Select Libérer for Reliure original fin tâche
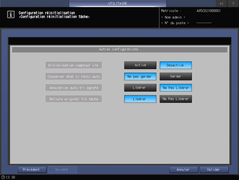Viewport: 239px width, 180px height. click(x=140, y=99)
